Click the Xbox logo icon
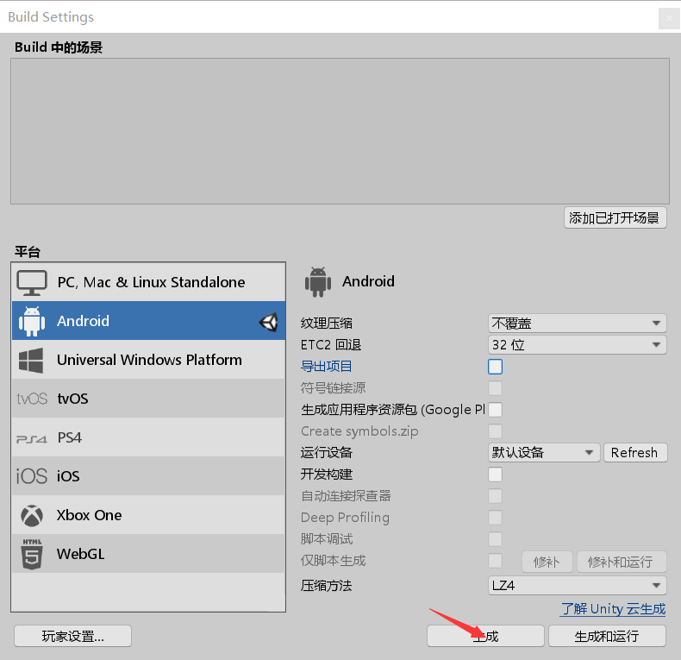The image size is (681, 660). (32, 515)
